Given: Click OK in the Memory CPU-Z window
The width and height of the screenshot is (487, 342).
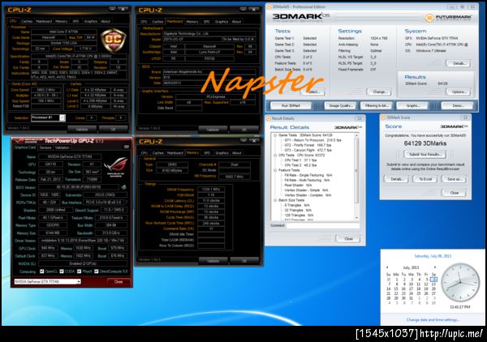Looking at the screenshot, I should 244,261.
